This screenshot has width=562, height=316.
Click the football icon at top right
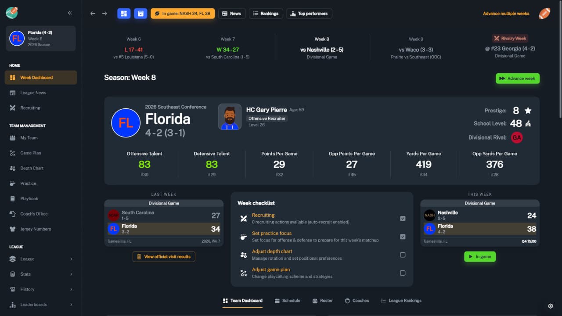point(544,14)
